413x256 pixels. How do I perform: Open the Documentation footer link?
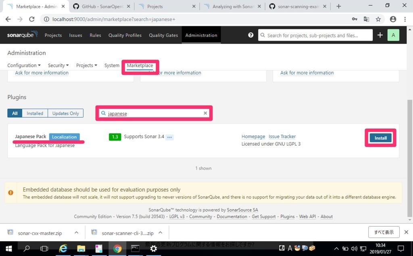[x=232, y=217]
